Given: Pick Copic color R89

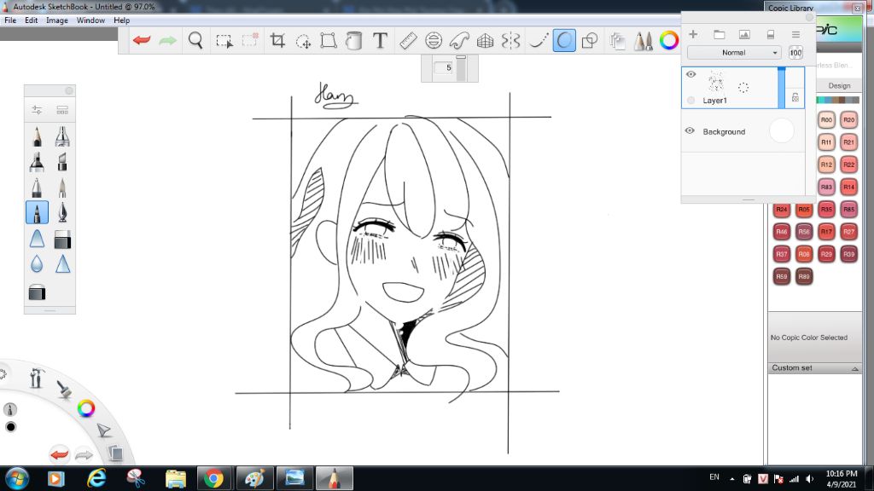Looking at the screenshot, I should pos(804,276).
